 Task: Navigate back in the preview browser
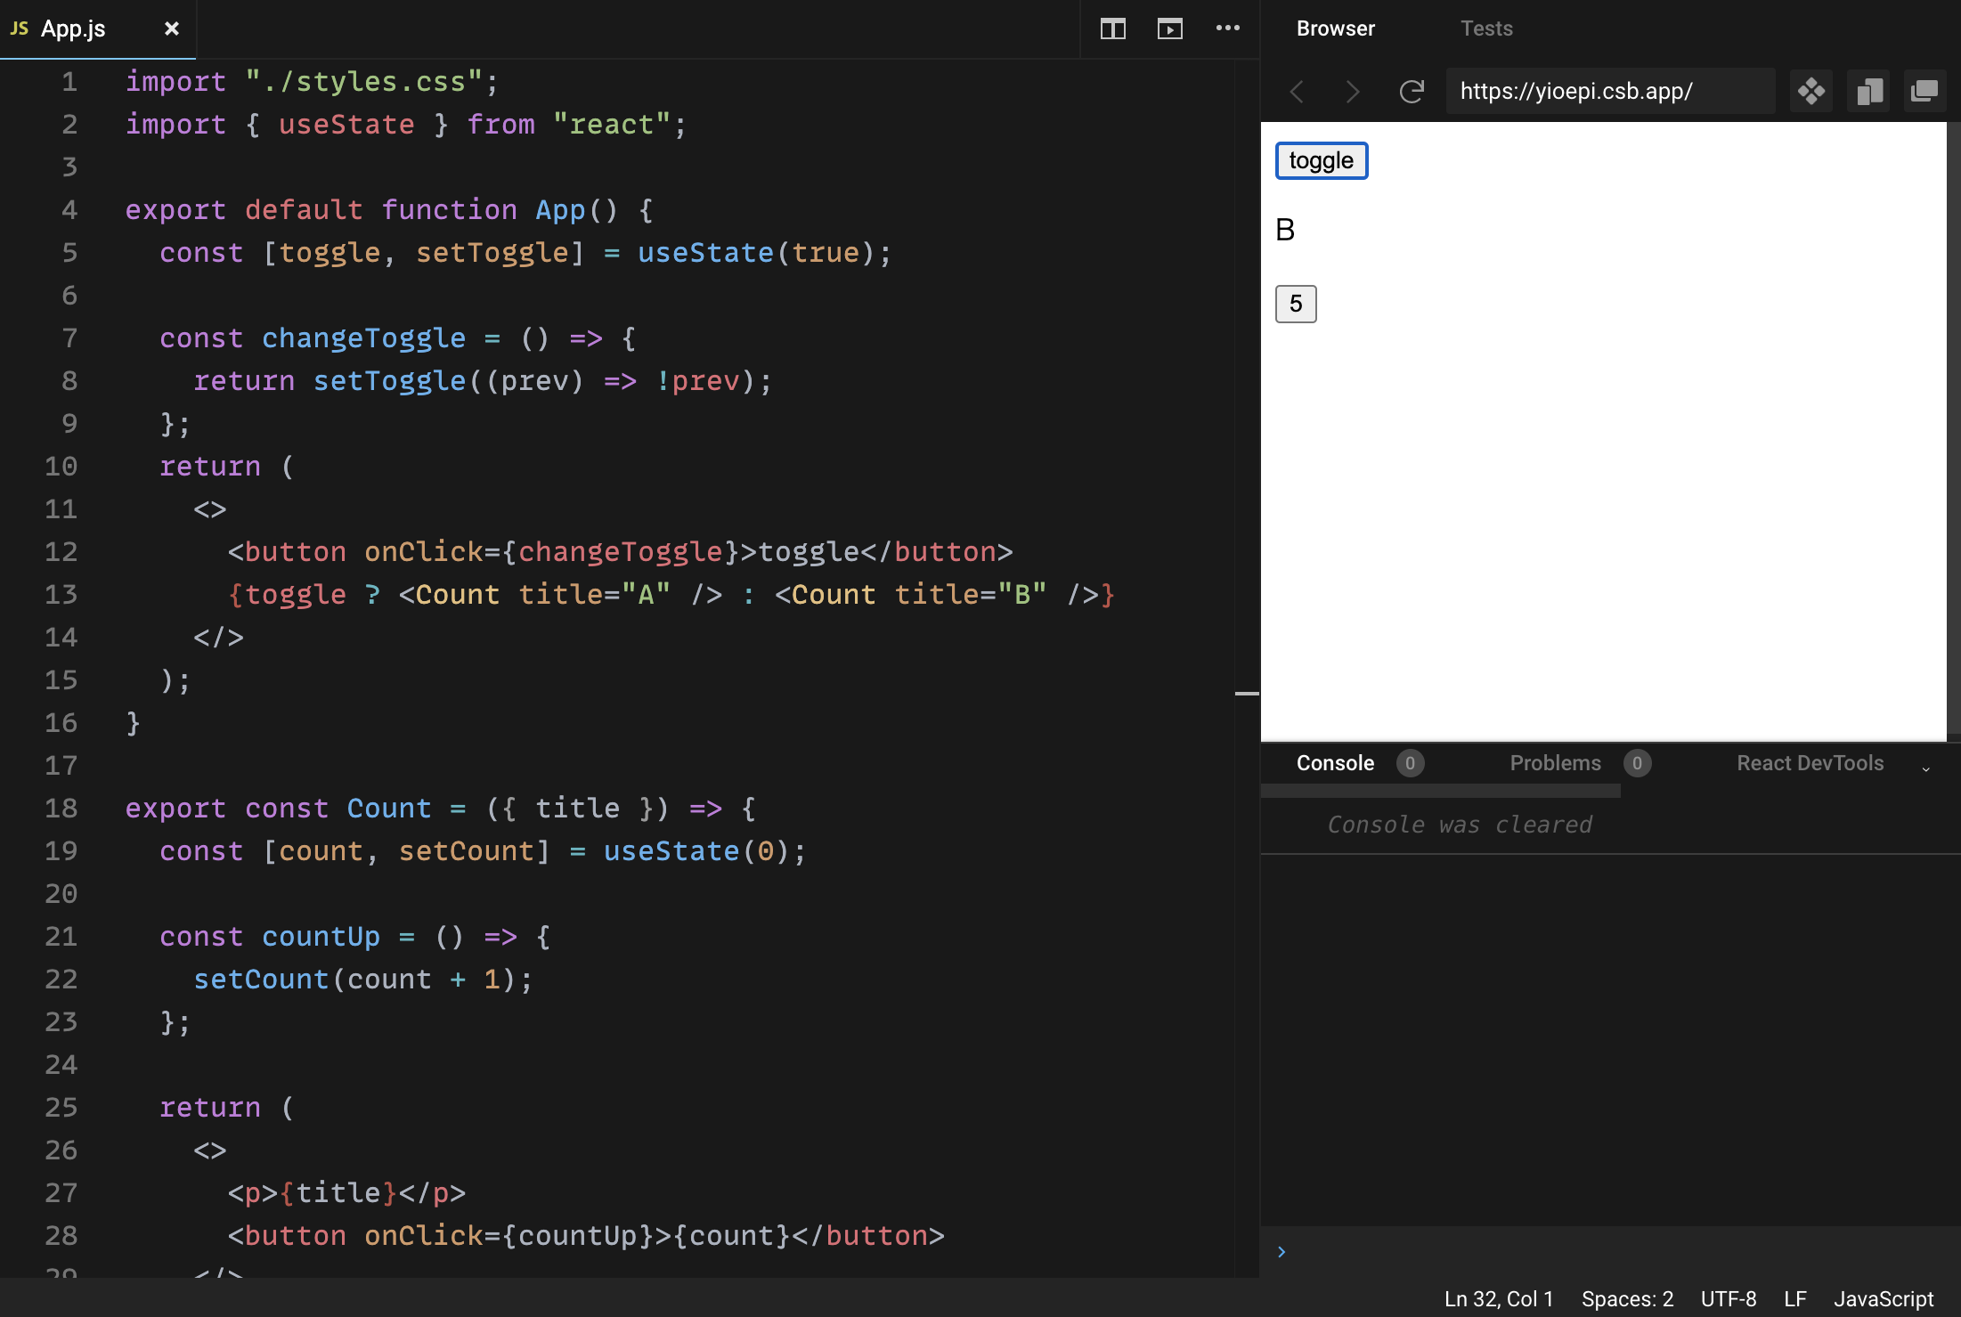(1297, 91)
